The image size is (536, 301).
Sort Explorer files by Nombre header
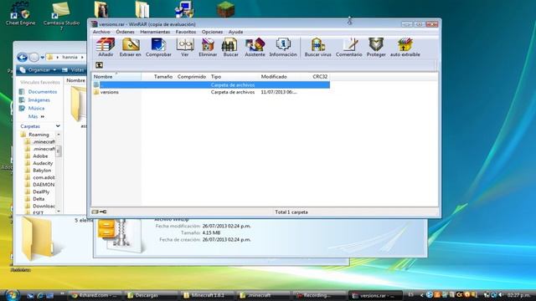(x=75, y=80)
